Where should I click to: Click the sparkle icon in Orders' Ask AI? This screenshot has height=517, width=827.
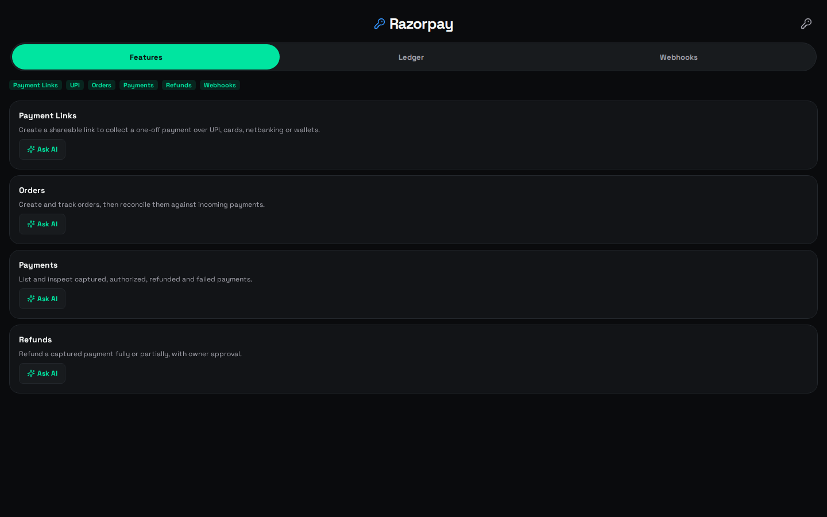(x=31, y=224)
